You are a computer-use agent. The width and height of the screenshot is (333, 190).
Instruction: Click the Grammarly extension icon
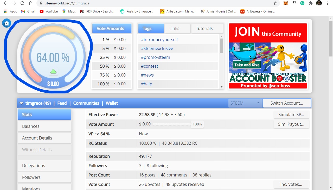click(302, 3)
